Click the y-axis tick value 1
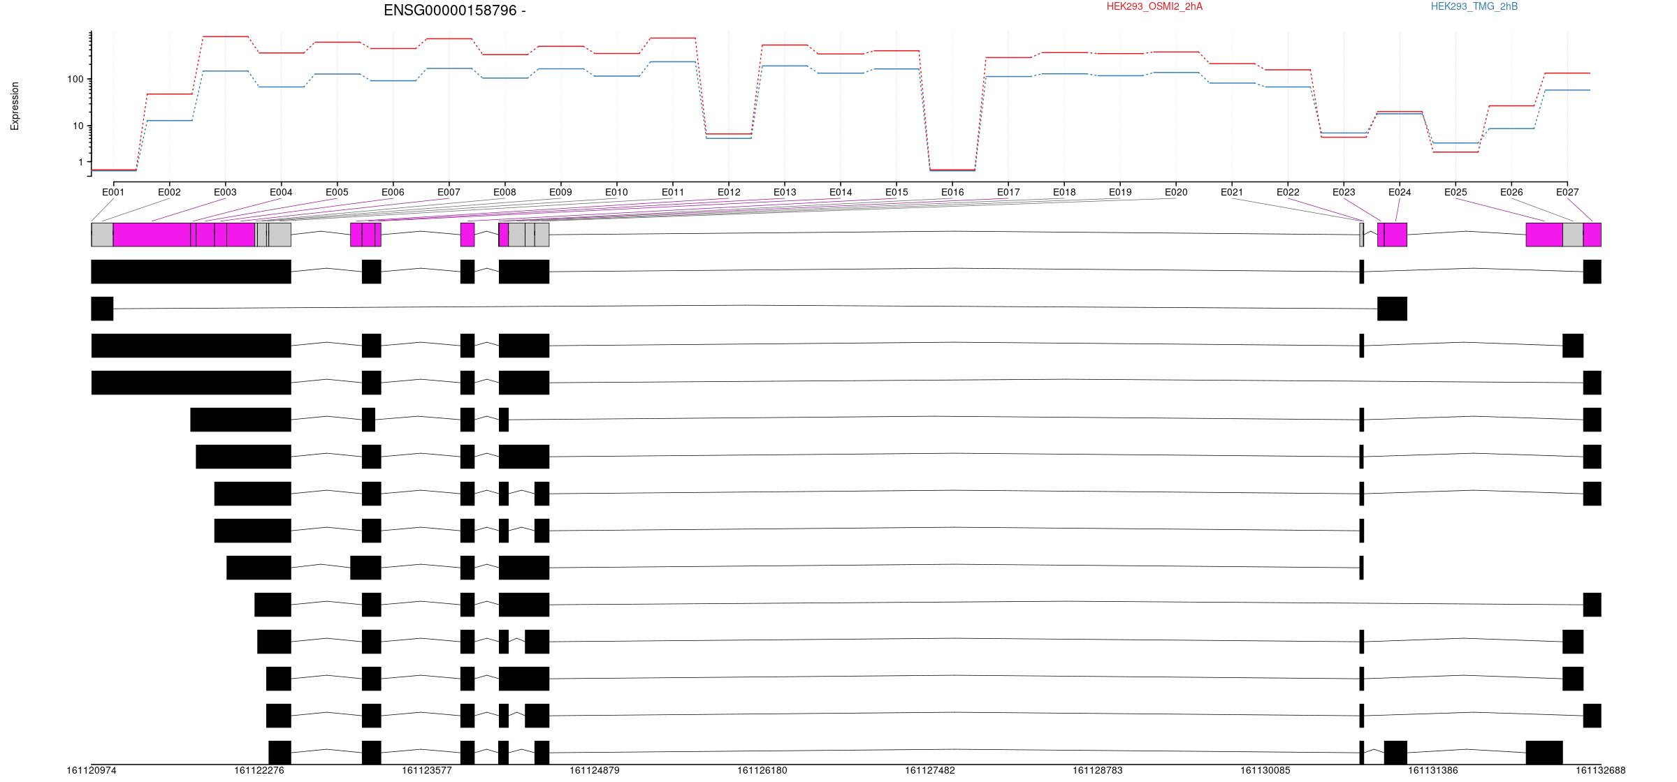Screen dimensions: 1677x782 [x=80, y=162]
